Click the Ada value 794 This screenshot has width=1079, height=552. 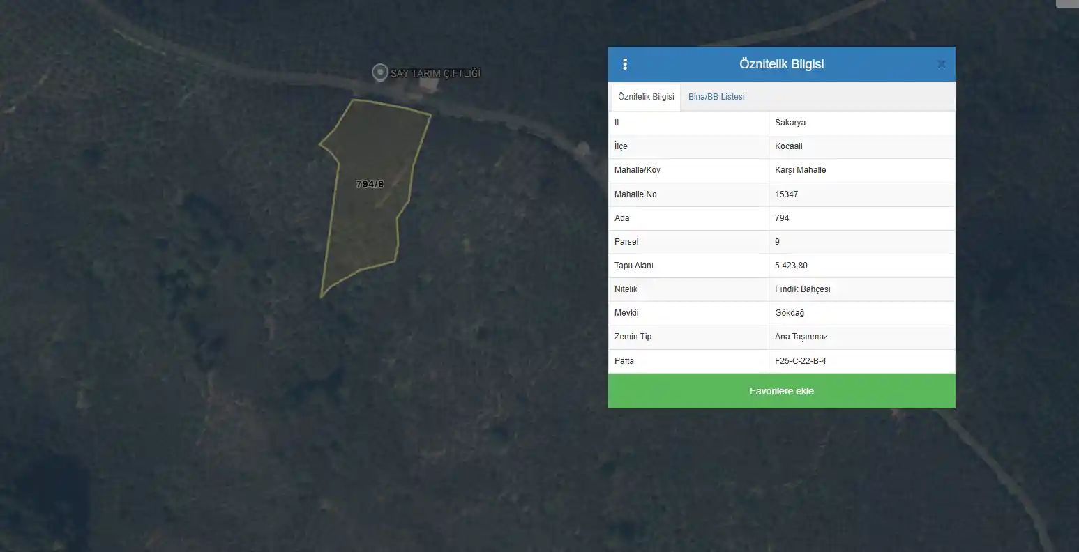[x=782, y=218]
